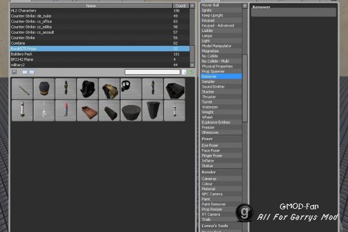Select the Wheel tool
The height and width of the screenshot is (232, 348).
[x=221, y=117]
